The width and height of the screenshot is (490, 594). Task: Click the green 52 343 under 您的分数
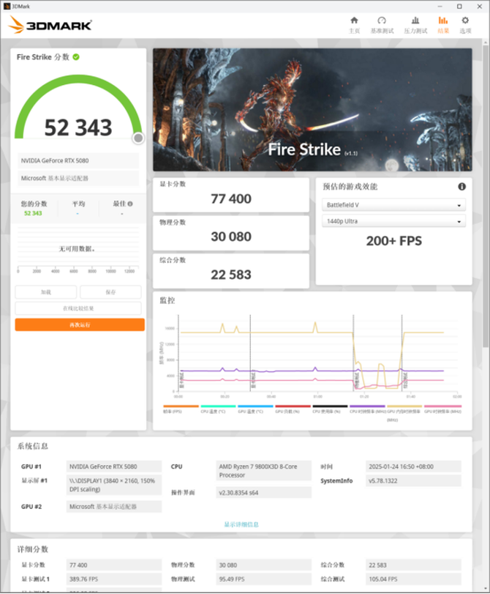33,213
